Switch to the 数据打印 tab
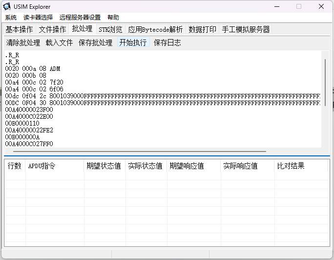This screenshot has height=260, width=334. [x=203, y=29]
